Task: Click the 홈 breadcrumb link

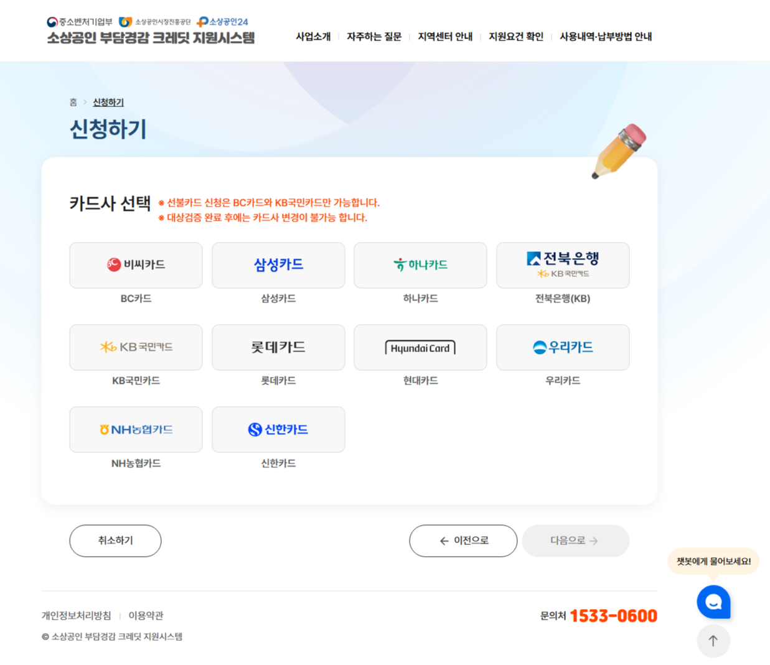Action: pyautogui.click(x=73, y=102)
